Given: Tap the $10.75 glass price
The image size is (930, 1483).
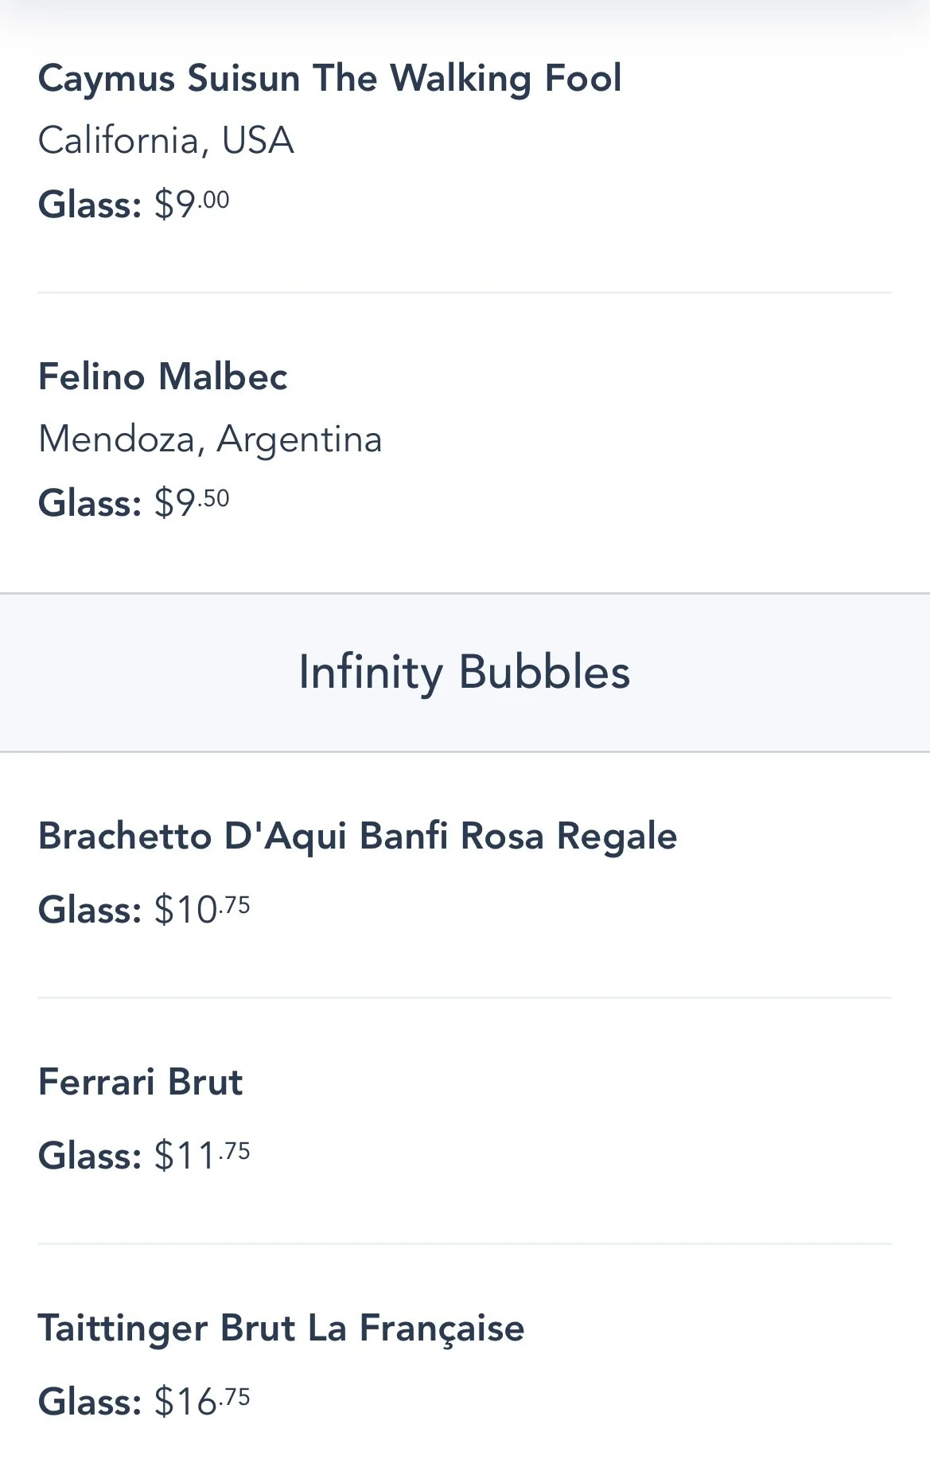Looking at the screenshot, I should 202,909.
